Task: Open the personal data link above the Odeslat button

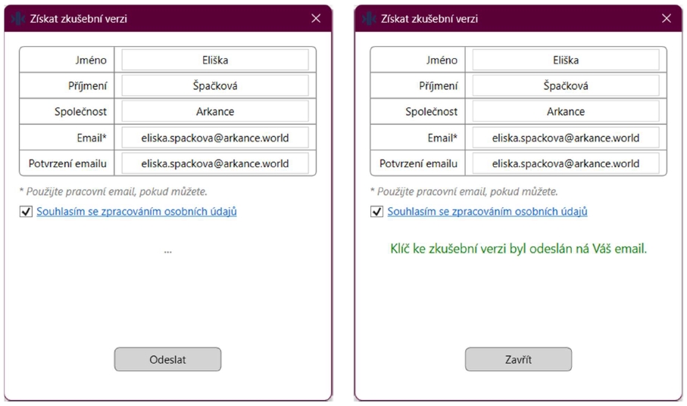Action: (137, 212)
